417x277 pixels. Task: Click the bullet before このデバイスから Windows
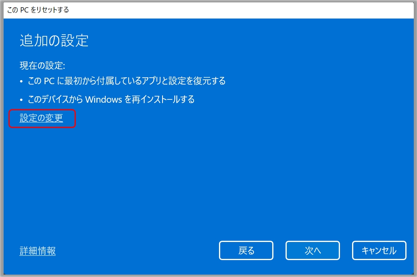tap(21, 100)
